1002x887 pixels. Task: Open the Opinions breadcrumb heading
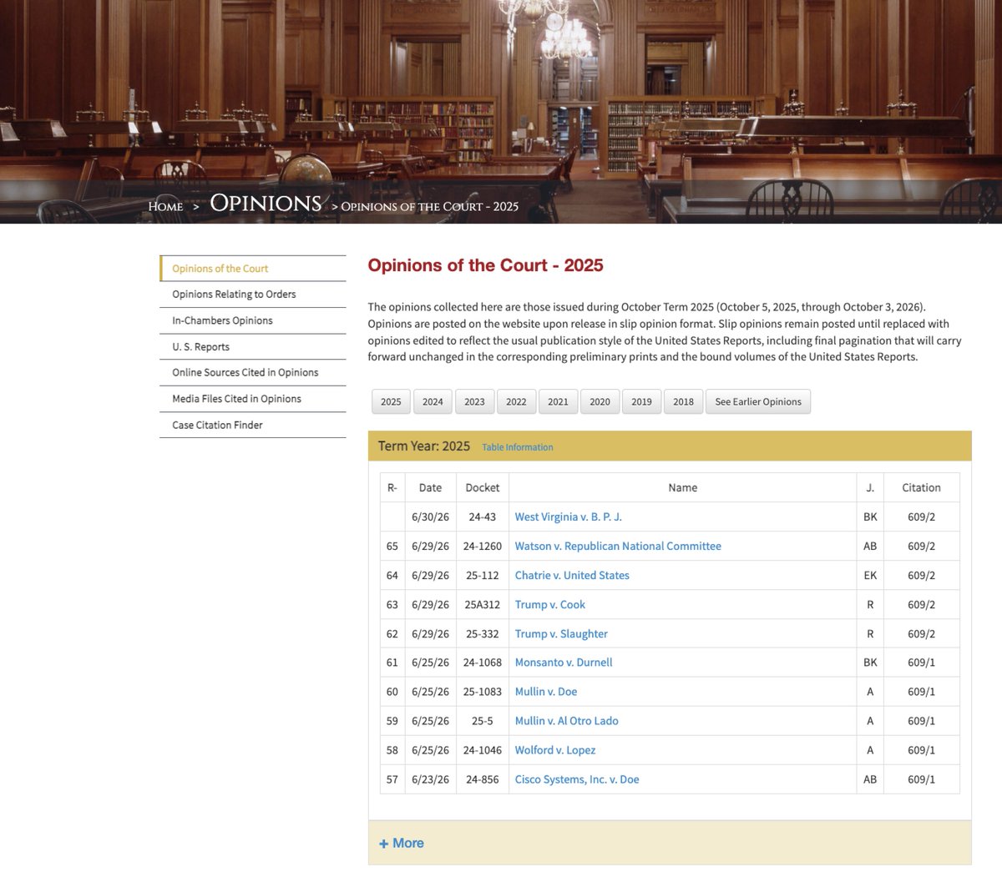[266, 204]
